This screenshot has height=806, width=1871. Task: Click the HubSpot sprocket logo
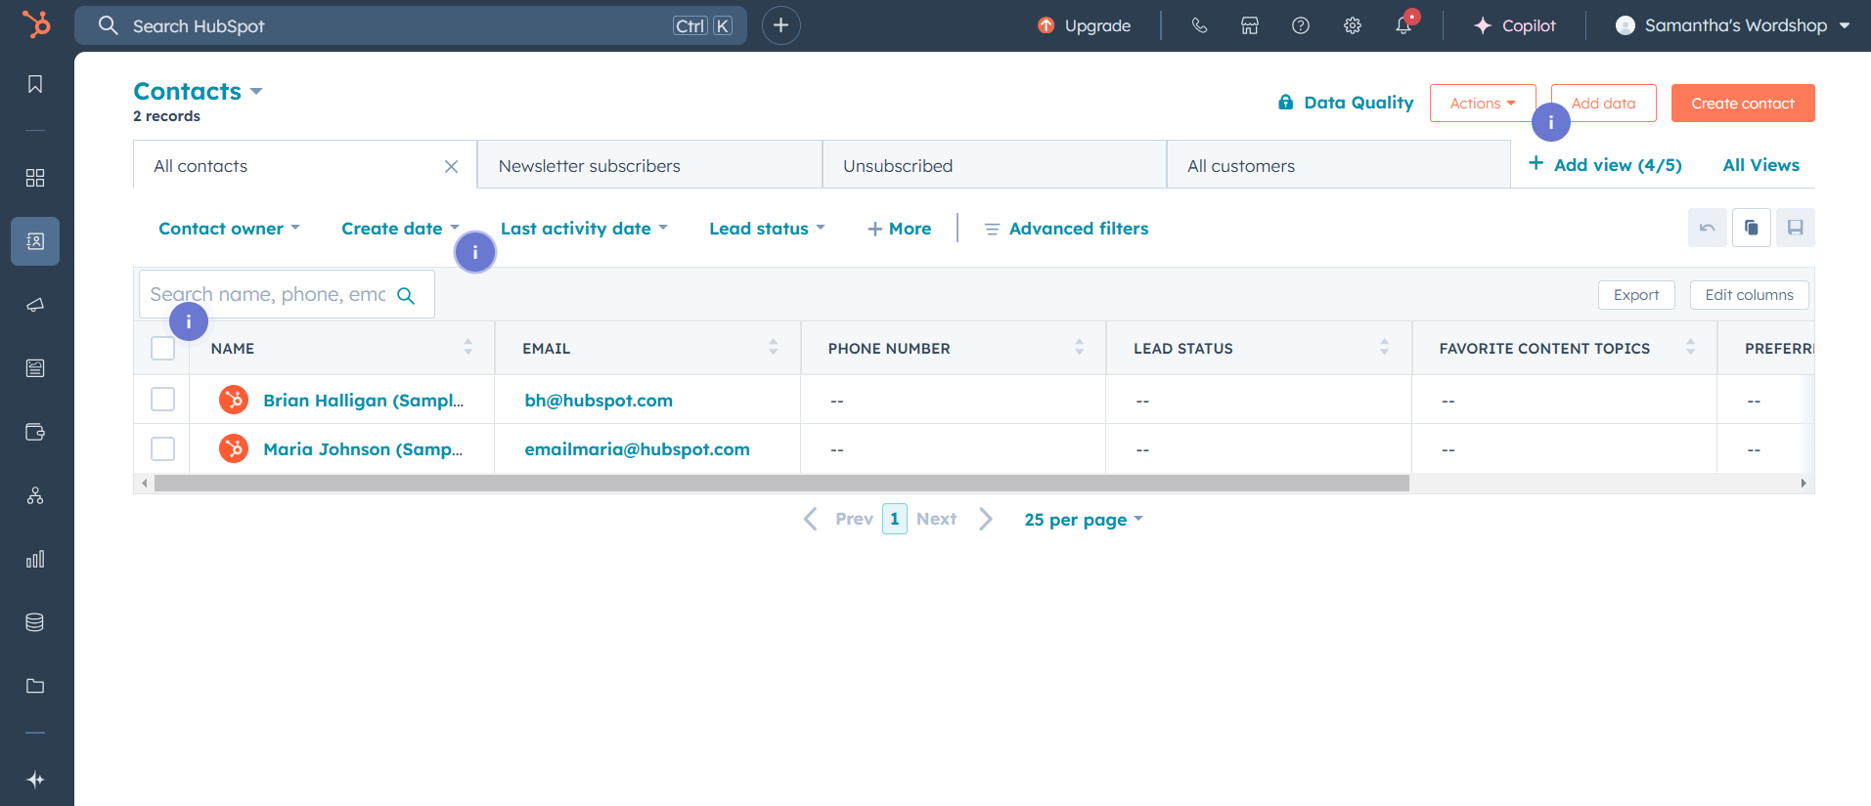tap(36, 24)
